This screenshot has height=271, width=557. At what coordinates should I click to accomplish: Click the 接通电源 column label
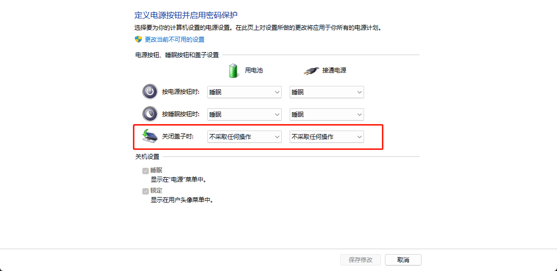tap(334, 70)
